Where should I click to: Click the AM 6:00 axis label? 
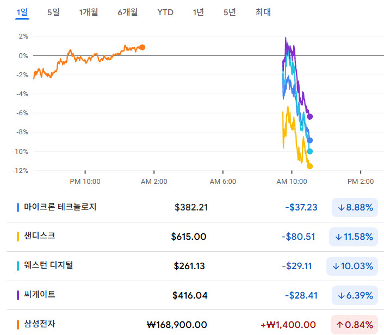(x=223, y=182)
